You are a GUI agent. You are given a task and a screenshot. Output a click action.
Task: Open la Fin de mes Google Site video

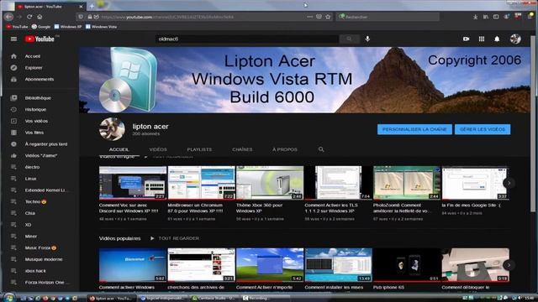(x=476, y=183)
